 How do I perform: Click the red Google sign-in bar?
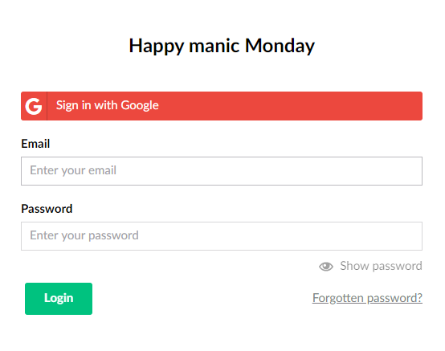click(222, 106)
